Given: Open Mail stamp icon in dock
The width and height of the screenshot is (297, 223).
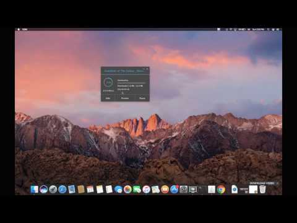Looking at the screenshot, I should [x=72, y=190].
